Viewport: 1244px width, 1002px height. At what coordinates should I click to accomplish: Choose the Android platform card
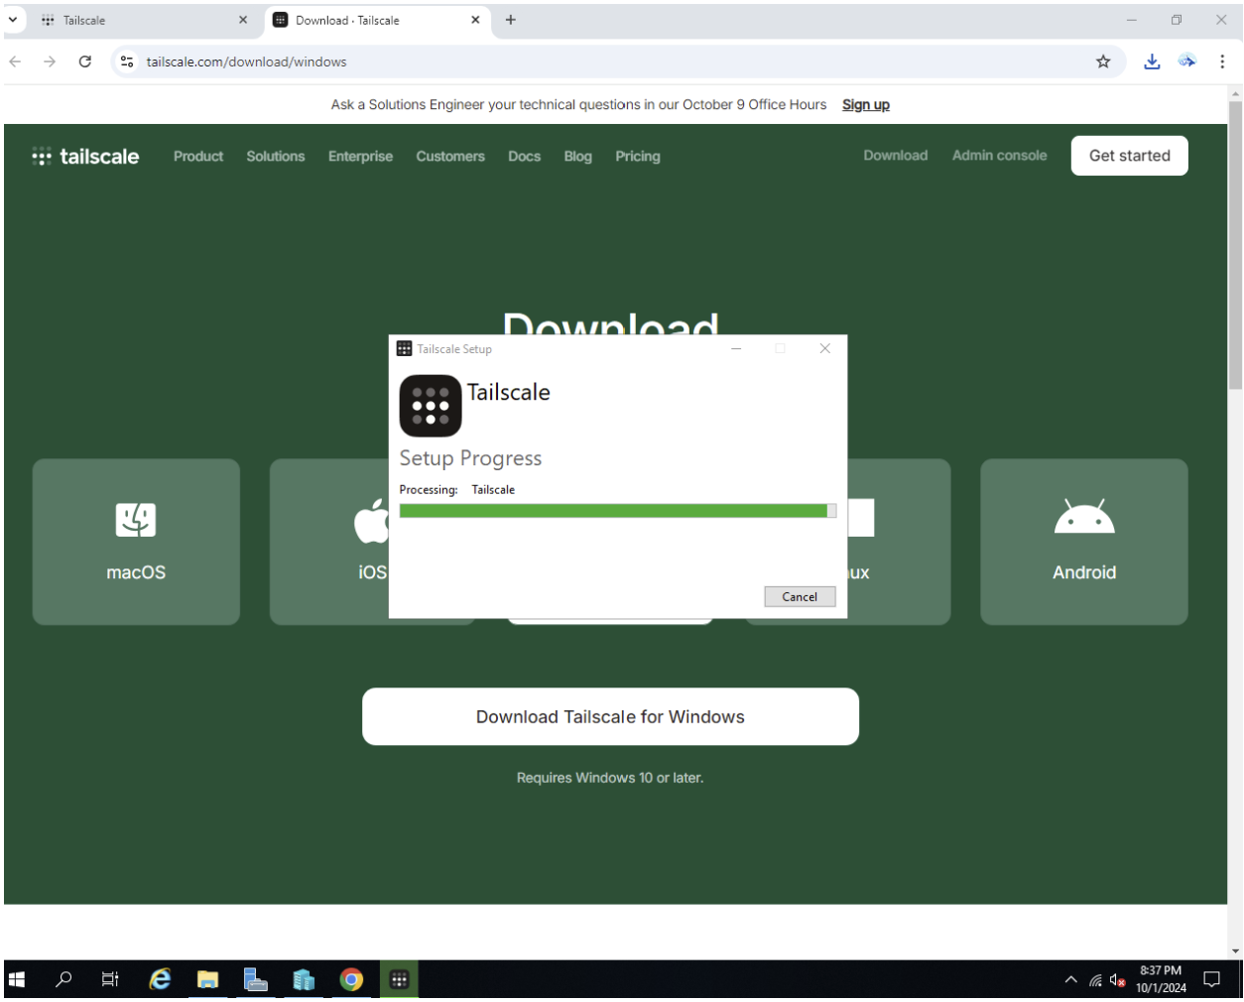[x=1084, y=542]
